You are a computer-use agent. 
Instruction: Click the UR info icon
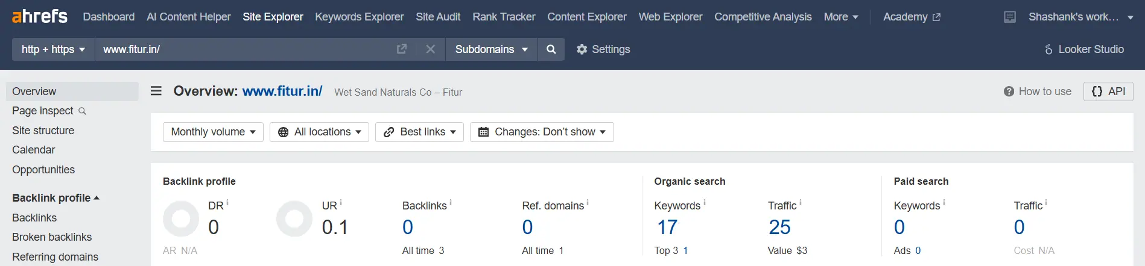click(x=341, y=203)
